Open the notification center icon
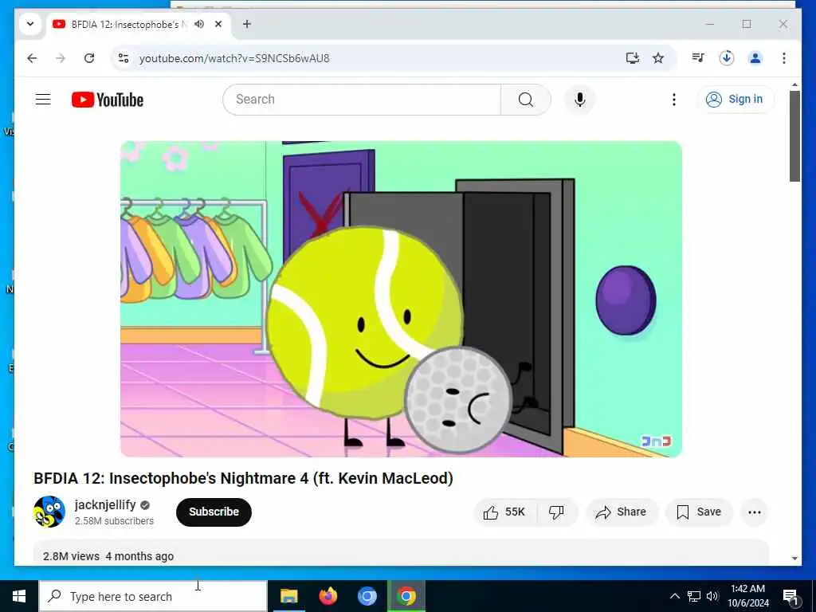 790,596
